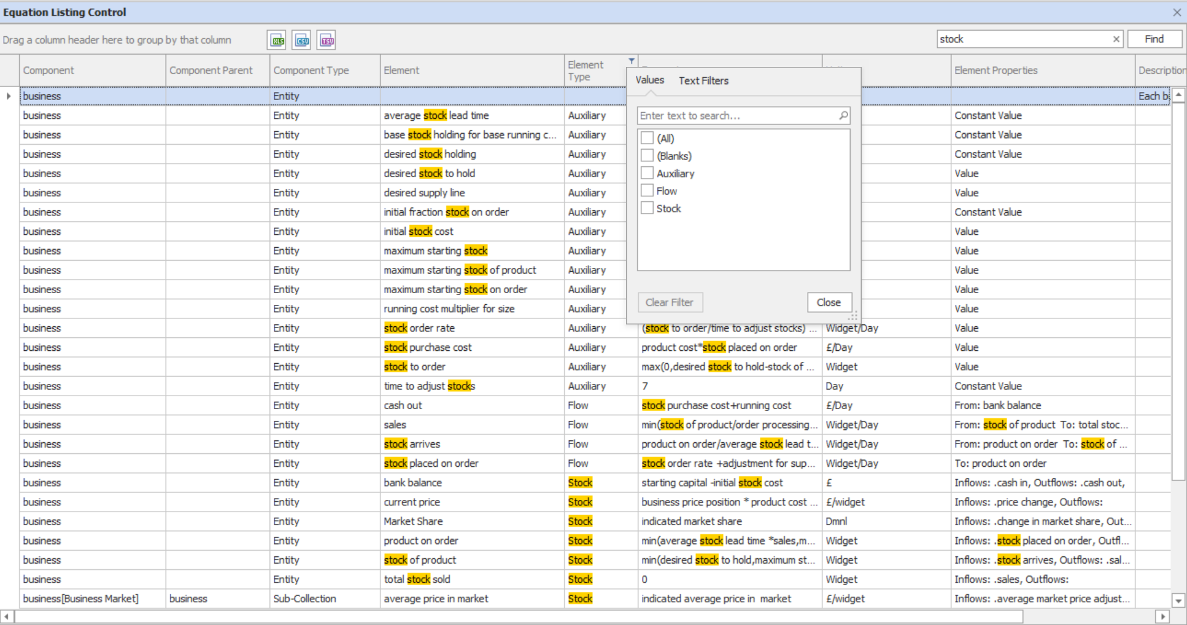Click the magnifier in filter search box
The width and height of the screenshot is (1187, 625).
click(843, 115)
